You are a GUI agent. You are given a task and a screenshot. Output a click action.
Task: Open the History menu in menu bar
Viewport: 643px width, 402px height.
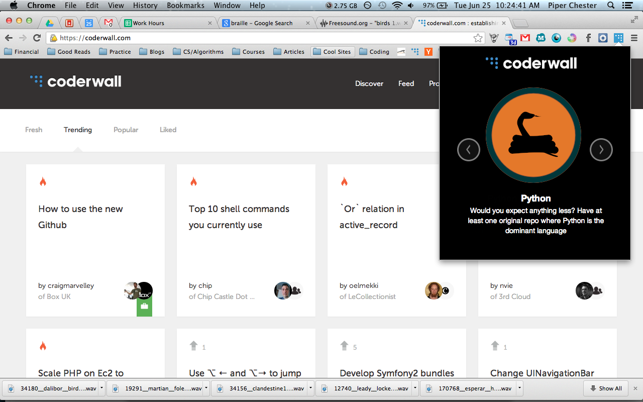click(145, 6)
